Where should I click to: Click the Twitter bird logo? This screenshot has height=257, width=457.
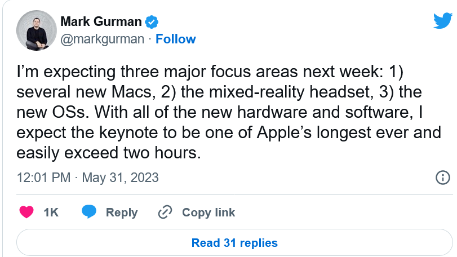point(443,21)
